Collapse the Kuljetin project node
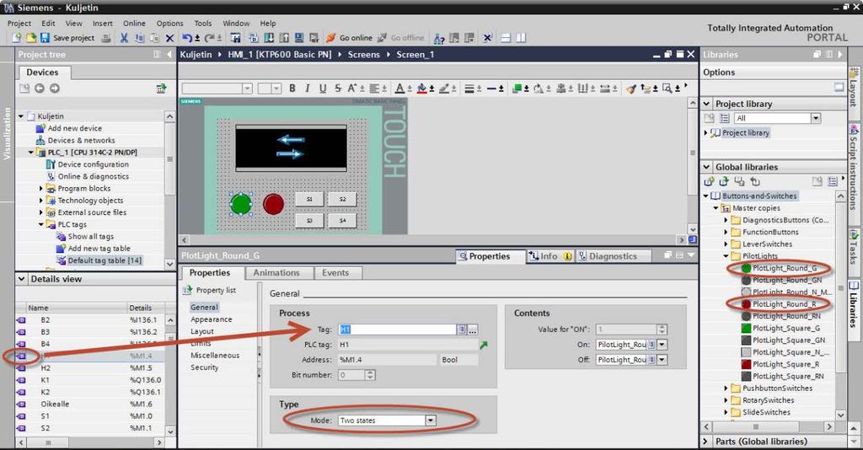 pyautogui.click(x=21, y=116)
